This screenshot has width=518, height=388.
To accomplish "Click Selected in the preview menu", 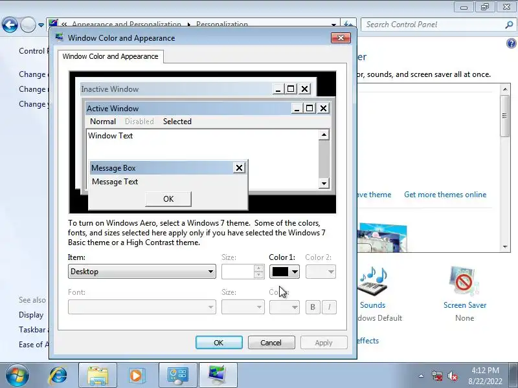I will 177,122.
